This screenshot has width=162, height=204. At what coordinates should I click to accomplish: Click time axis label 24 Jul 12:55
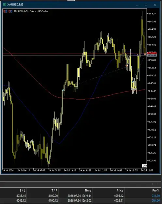coord(100,170)
